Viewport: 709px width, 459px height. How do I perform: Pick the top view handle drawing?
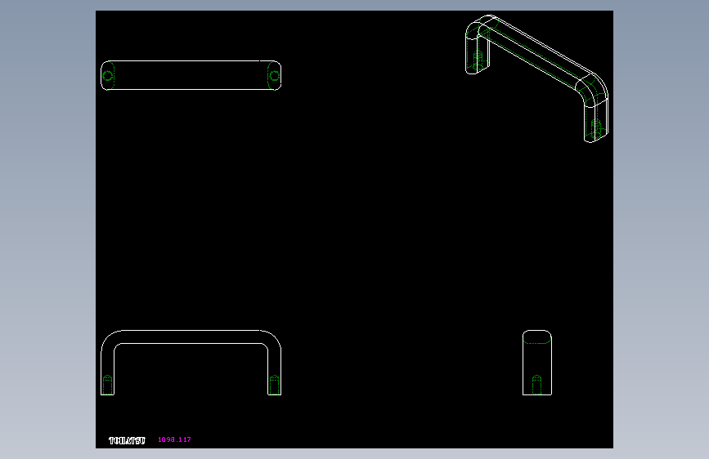[191, 75]
